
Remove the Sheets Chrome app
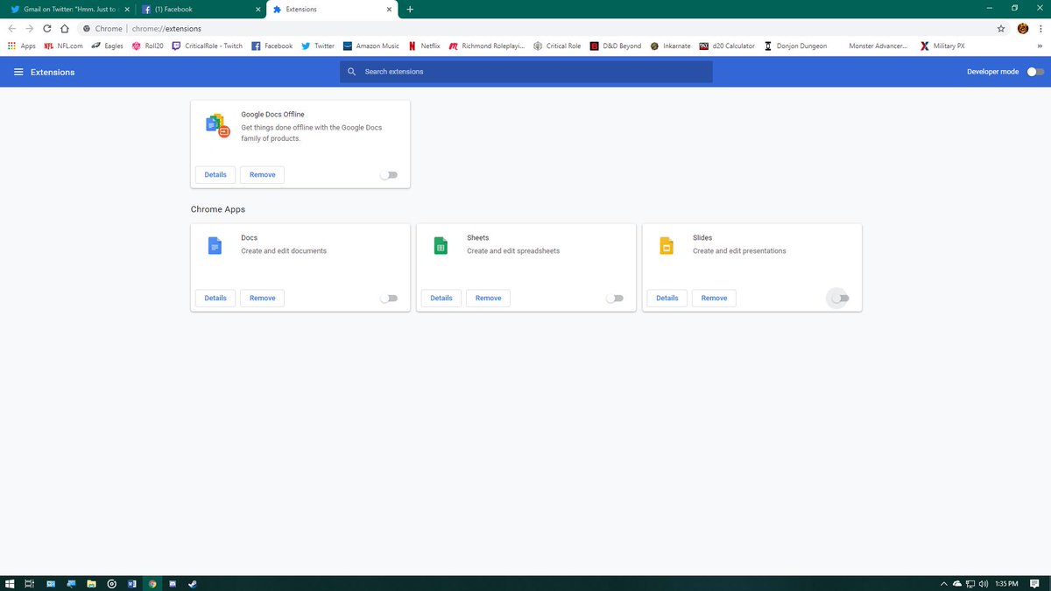coord(488,299)
